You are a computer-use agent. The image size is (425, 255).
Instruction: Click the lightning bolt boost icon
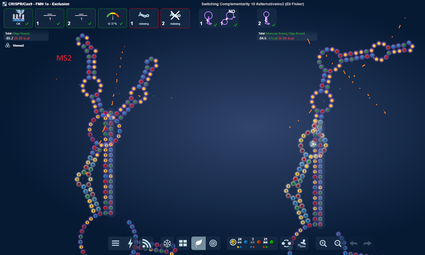[130, 243]
